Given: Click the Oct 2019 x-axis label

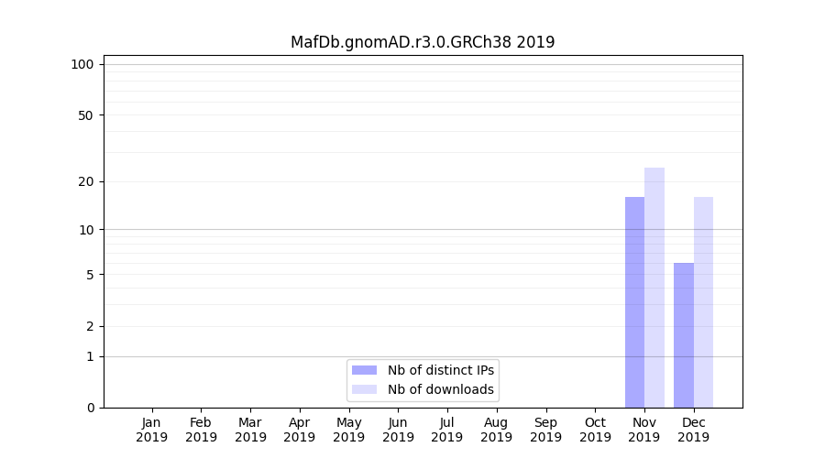Looking at the screenshot, I should pyautogui.click(x=595, y=430).
